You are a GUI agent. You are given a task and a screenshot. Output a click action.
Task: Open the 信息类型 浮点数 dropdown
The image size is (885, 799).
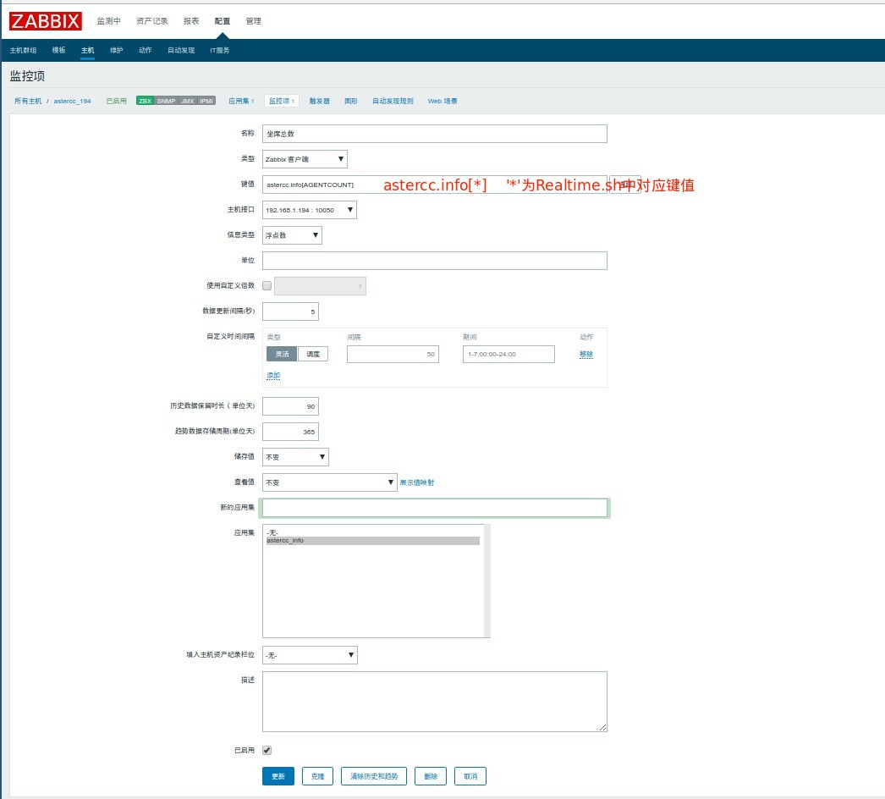[x=292, y=235]
